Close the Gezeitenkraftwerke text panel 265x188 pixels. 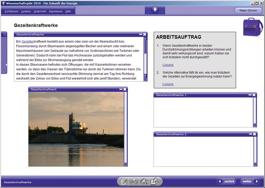(144, 34)
